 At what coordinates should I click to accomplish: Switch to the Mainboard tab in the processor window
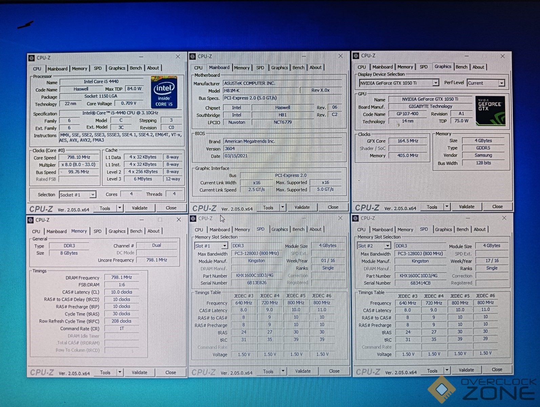point(58,69)
